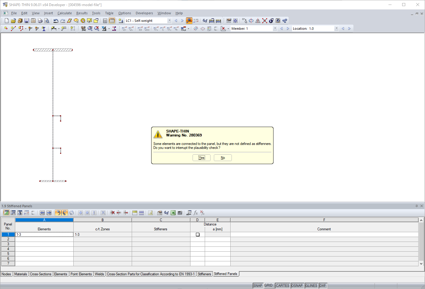The image size is (425, 289).
Task: Click the normal stresses sigma-x results icon
Action: coord(156,28)
